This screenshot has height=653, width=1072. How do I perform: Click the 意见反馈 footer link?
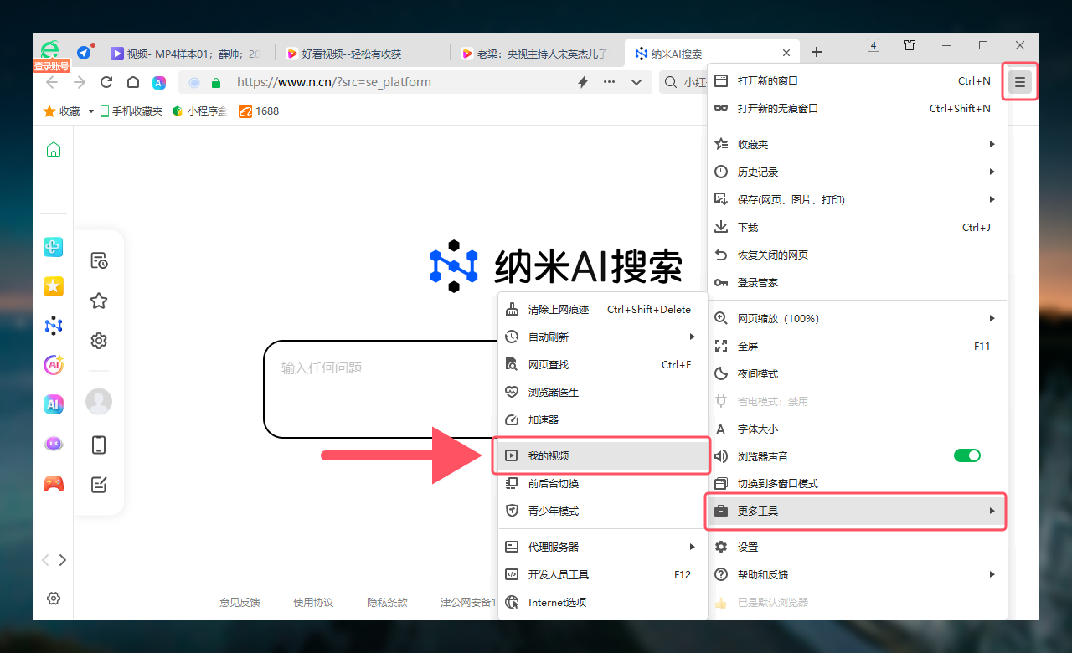240,602
